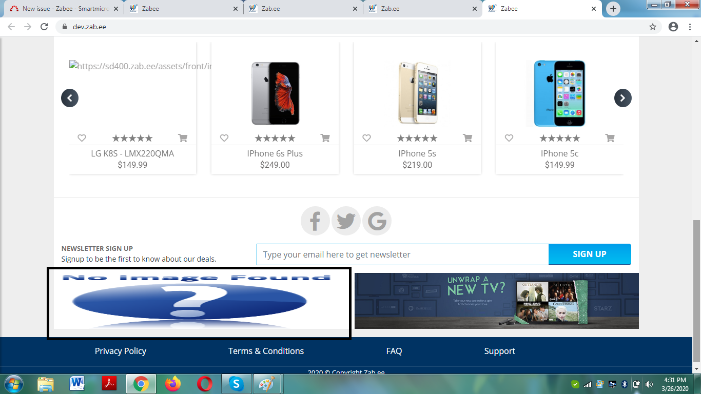The width and height of the screenshot is (701, 394).
Task: Open the Google social icon
Action: point(377,221)
